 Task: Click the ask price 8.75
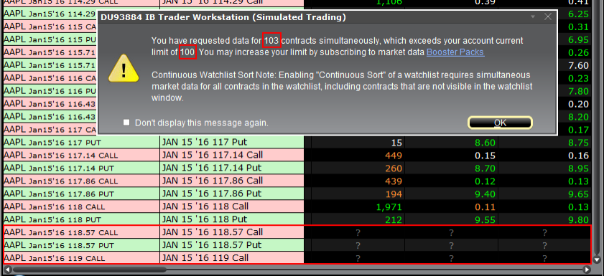pyautogui.click(x=578, y=143)
